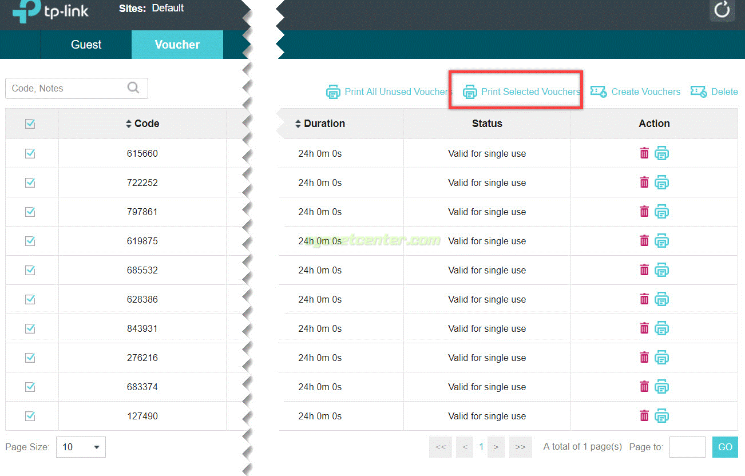The width and height of the screenshot is (745, 476).
Task: Print voucher 127490 with printer icon
Action: click(661, 416)
